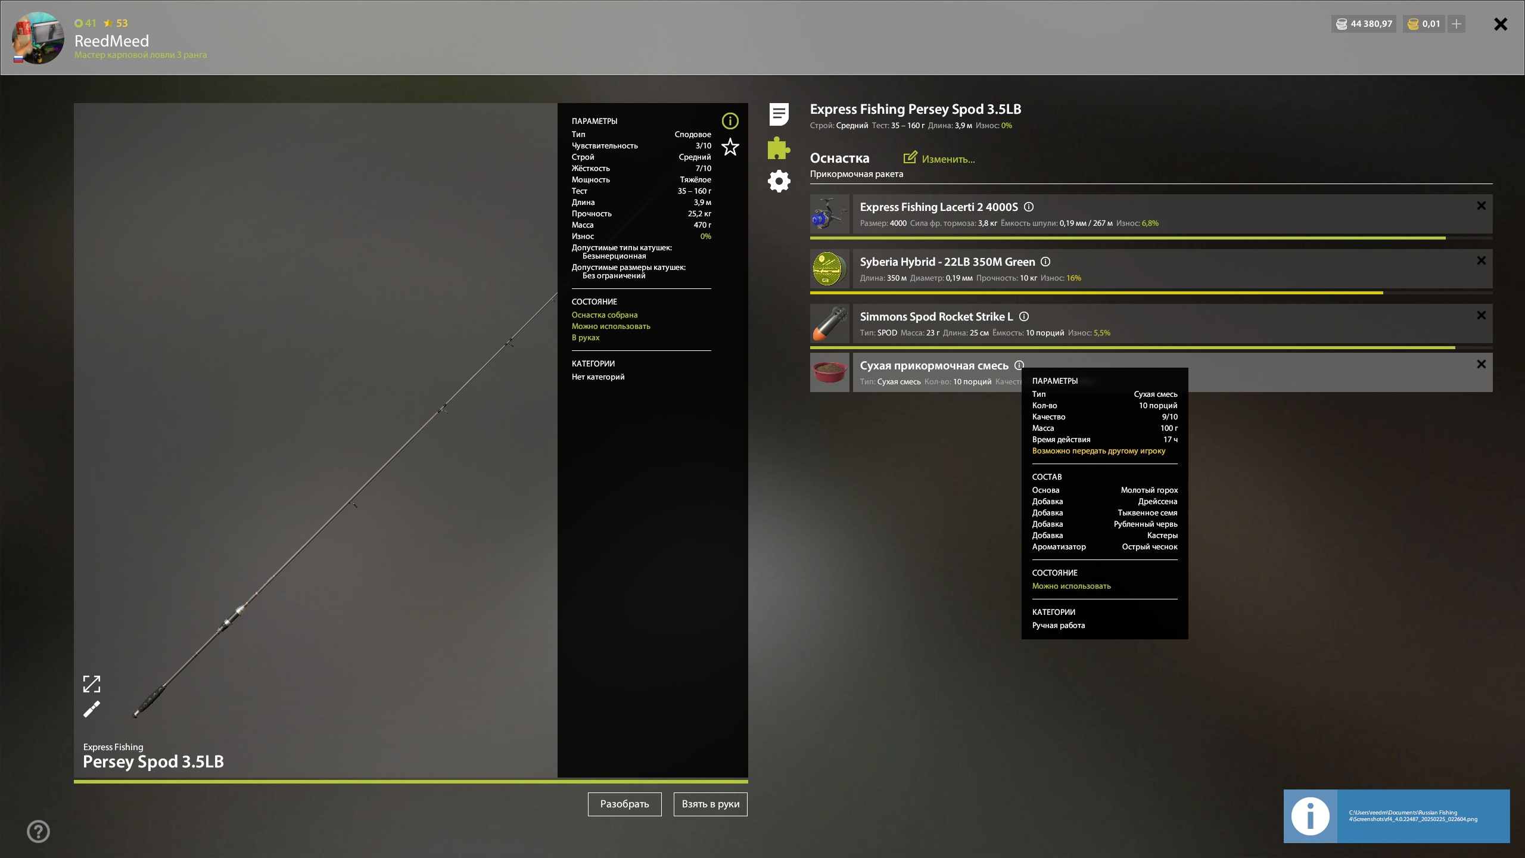1525x858 pixels.
Task: Open the description notes panel icon
Action: pos(779,114)
